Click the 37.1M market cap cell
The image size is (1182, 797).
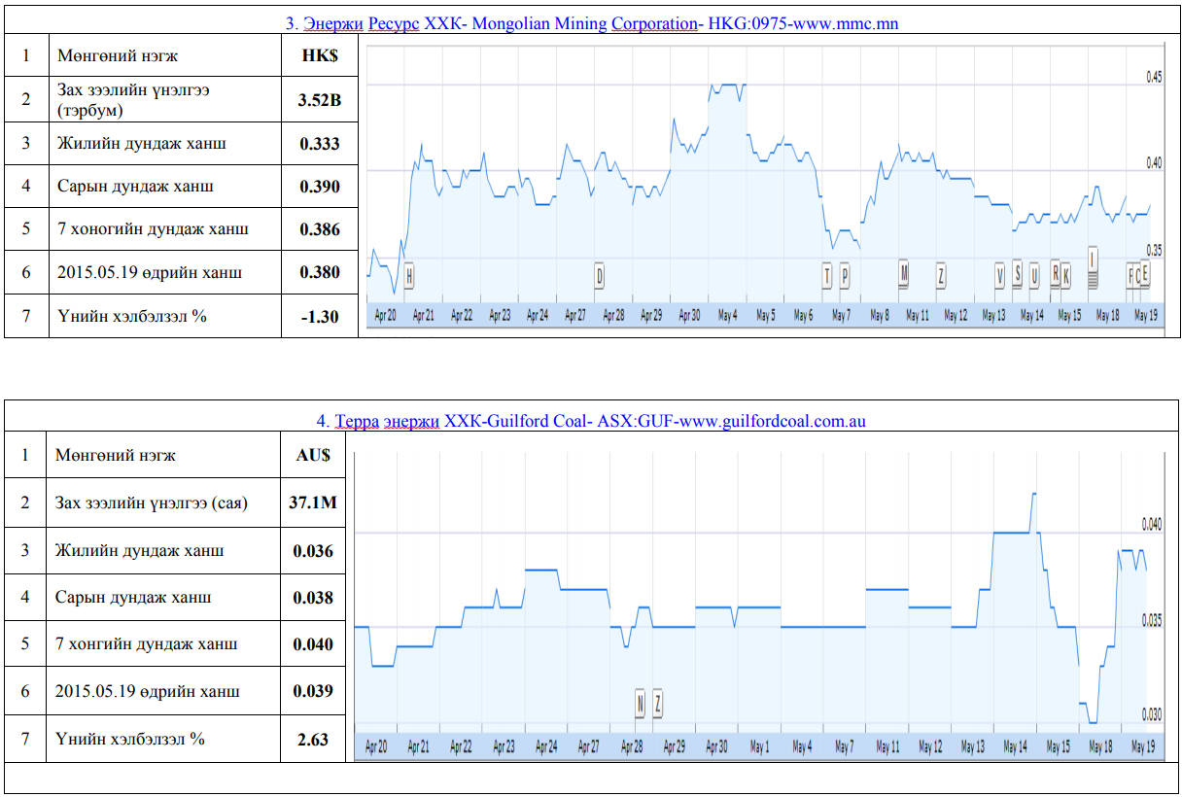[x=313, y=502]
